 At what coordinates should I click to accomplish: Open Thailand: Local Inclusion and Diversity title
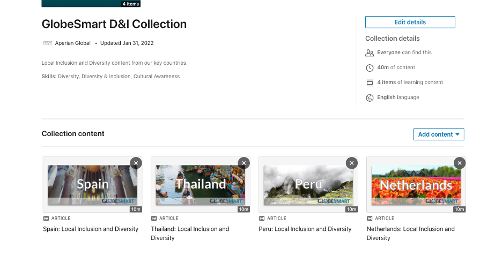(190, 234)
